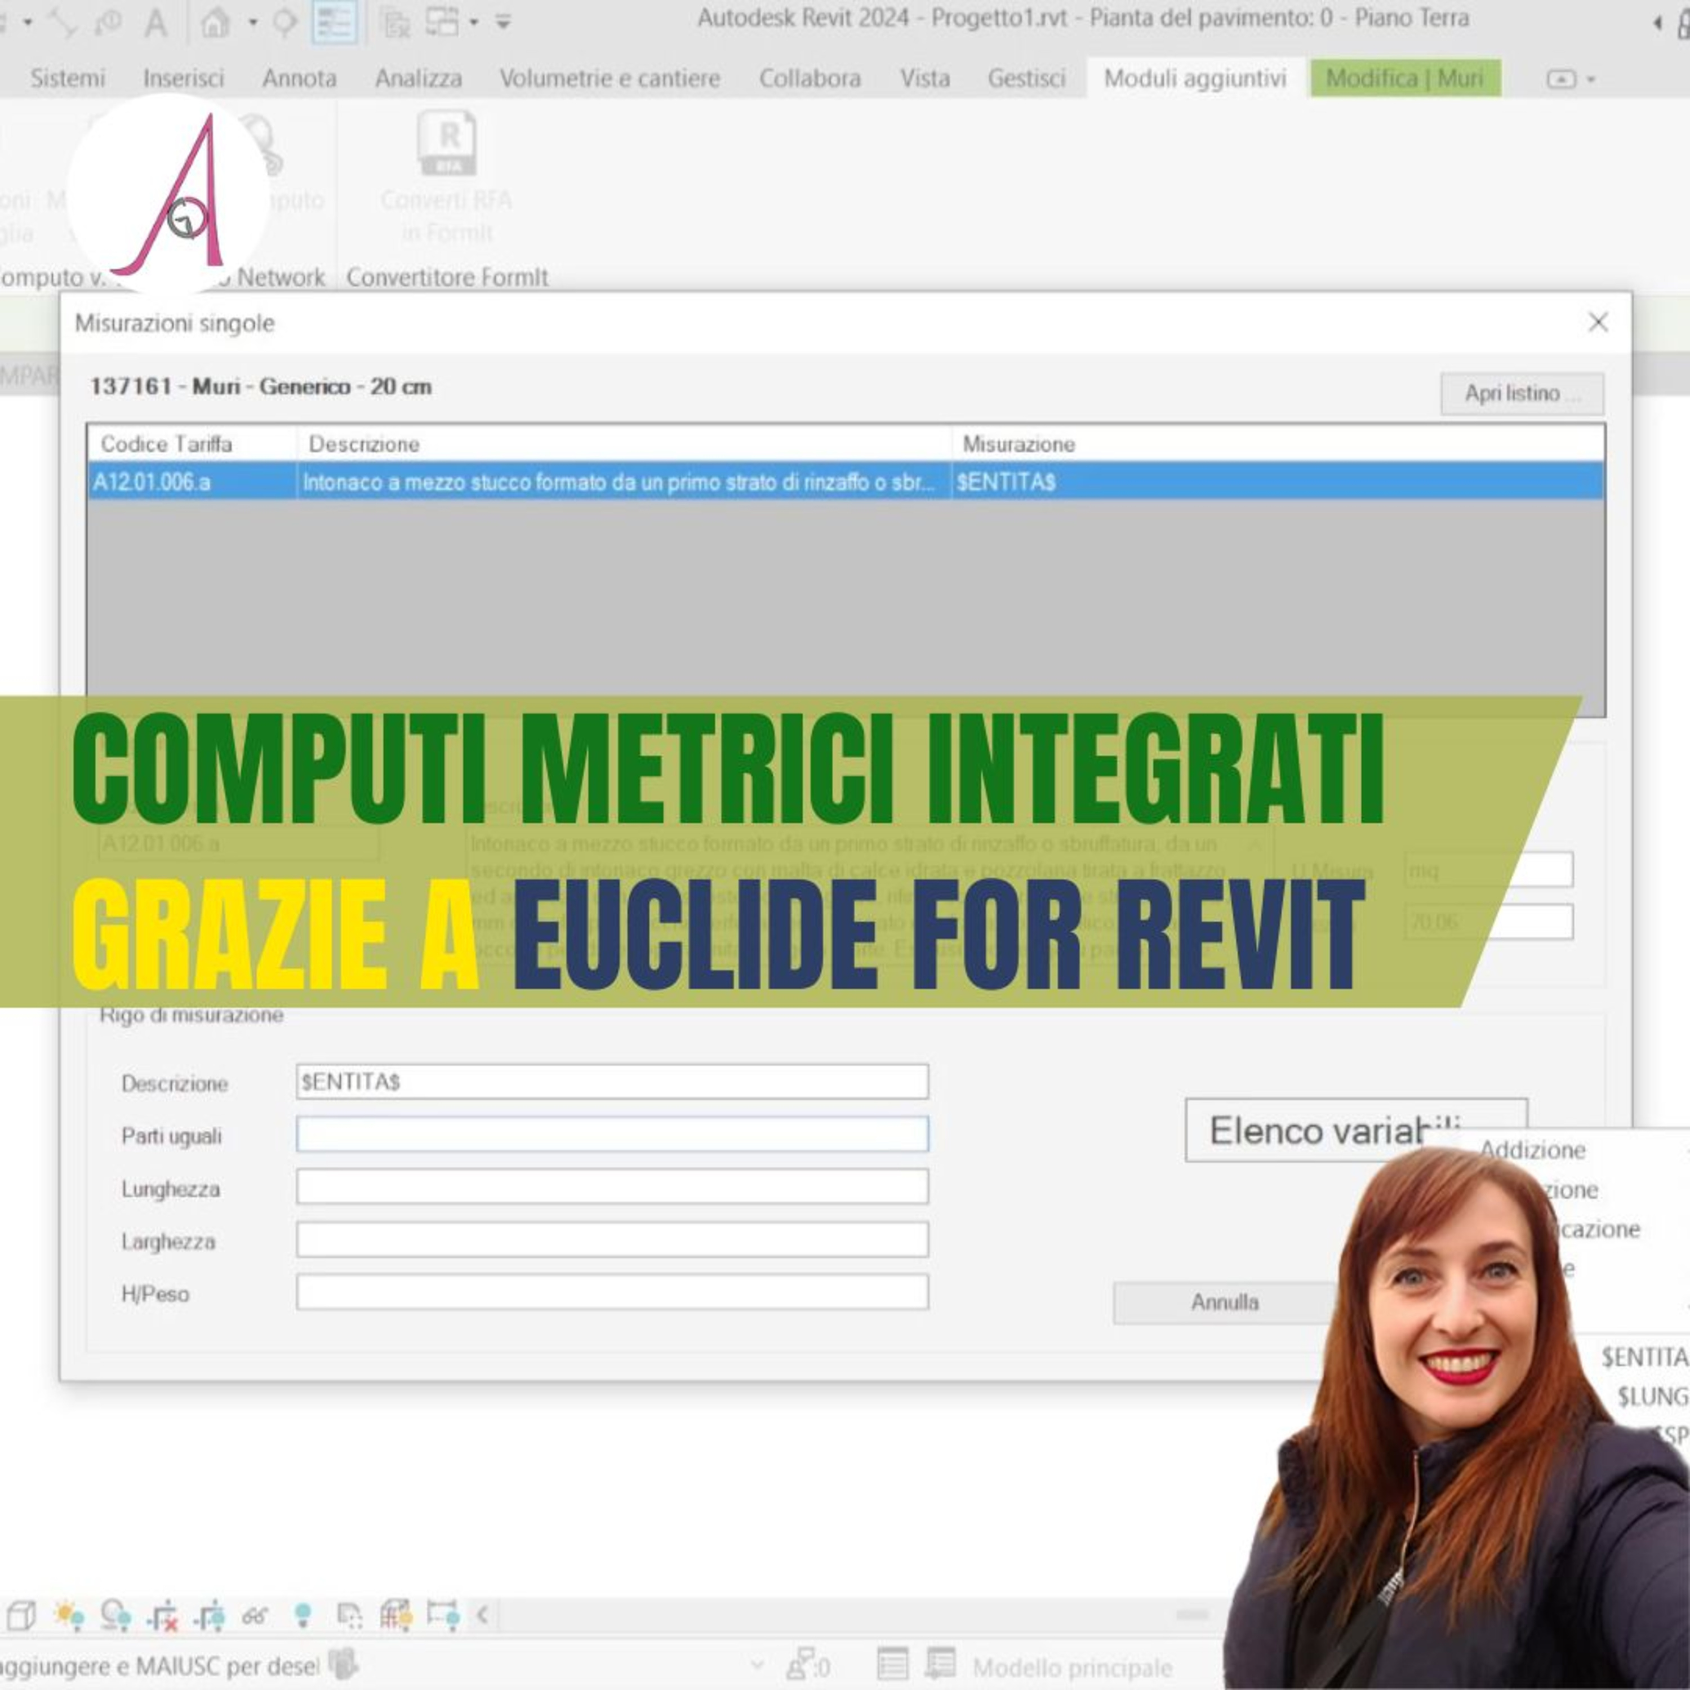1690x1690 pixels.
Task: Open the active workset dropdown in status bar
Action: pos(758,1665)
